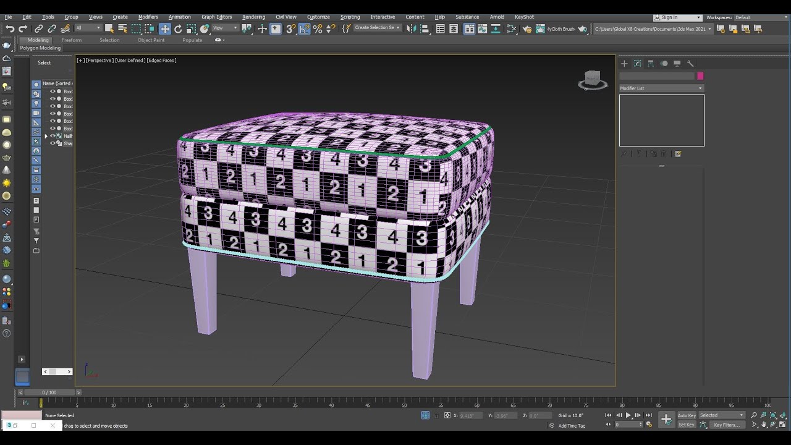Play the animation in the viewport

click(x=628, y=415)
